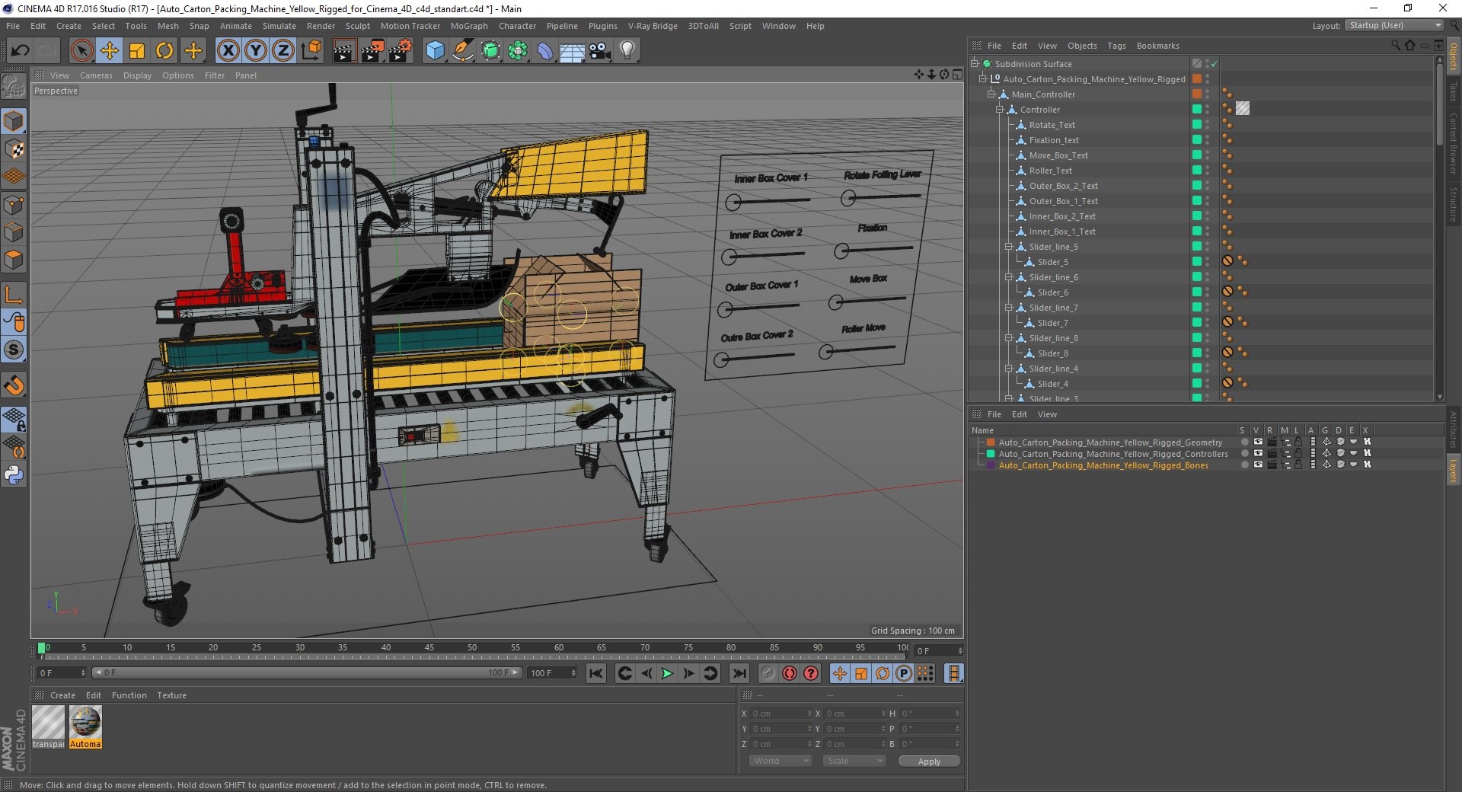Toggle X-axis lock icon
This screenshot has height=792, width=1462.
[228, 51]
